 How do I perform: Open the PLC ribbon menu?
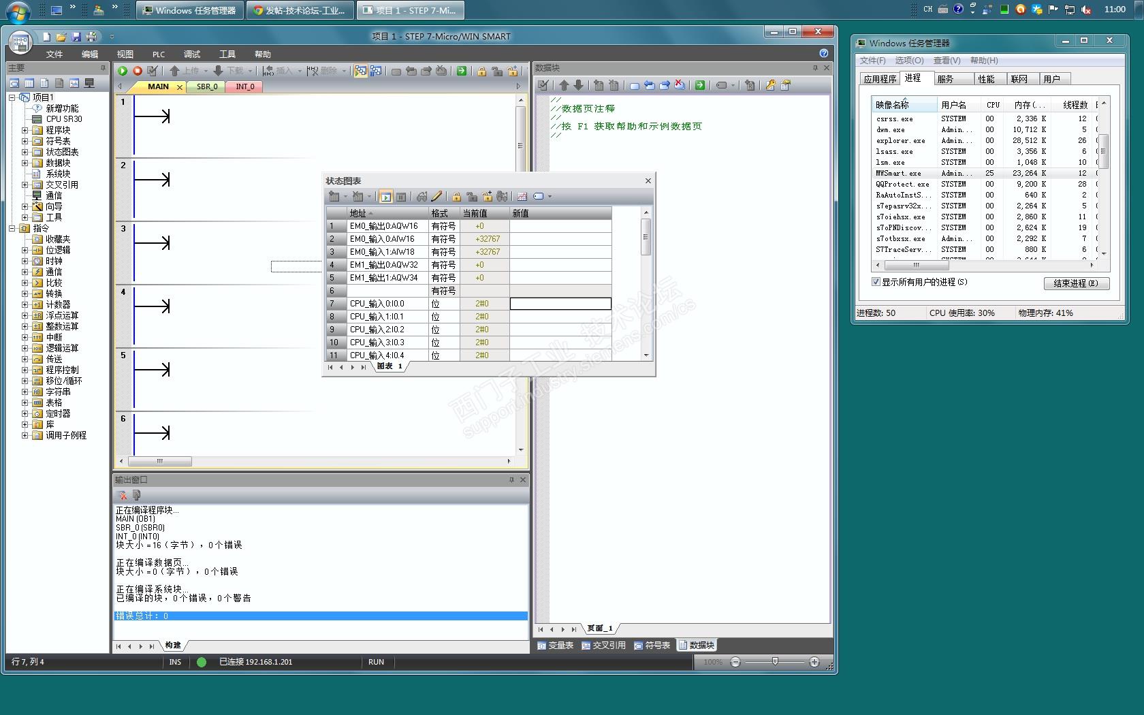pyautogui.click(x=159, y=54)
